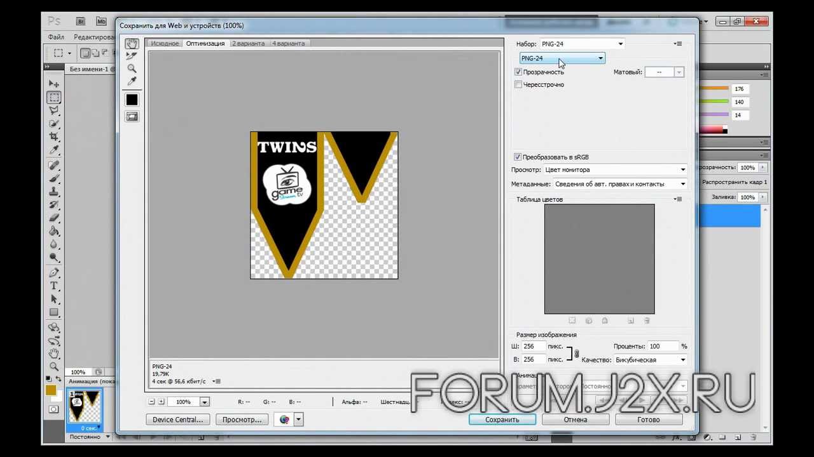Click the Готово button
Viewport: 814px width, 457px height.
[649, 420]
